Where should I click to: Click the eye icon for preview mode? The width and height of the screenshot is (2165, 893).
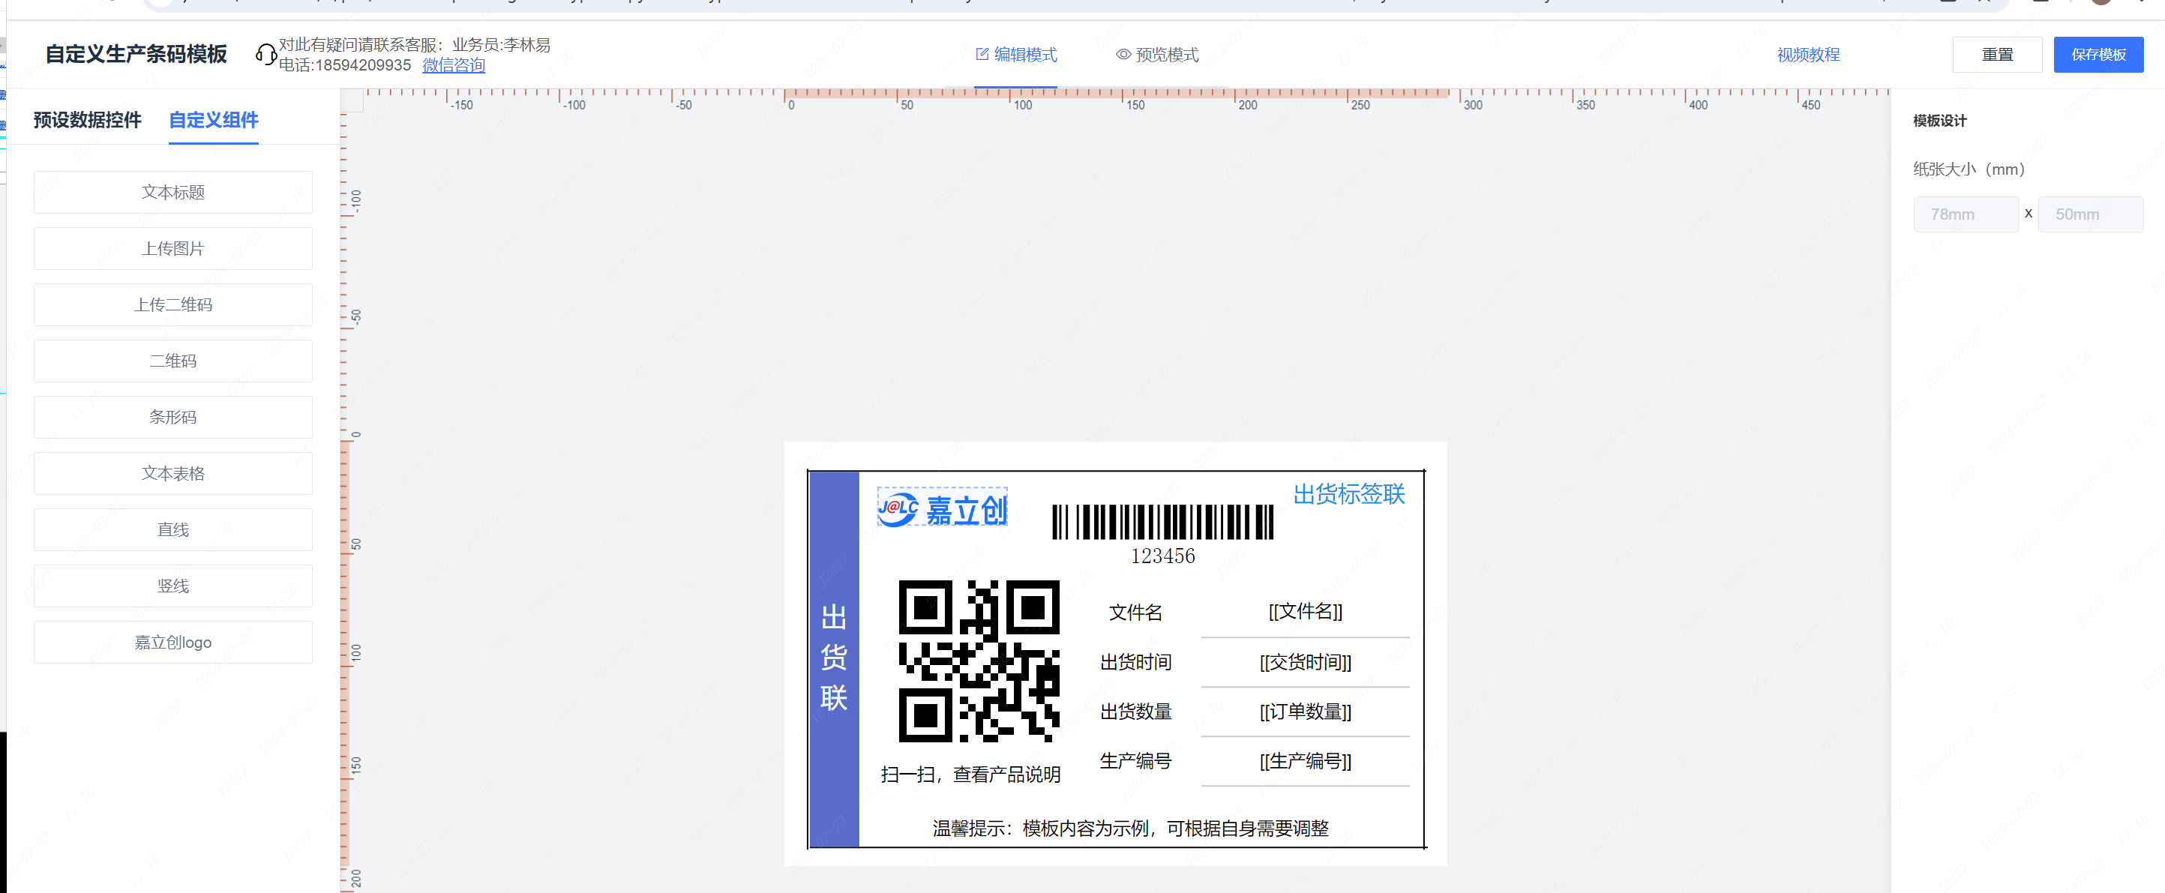click(x=1123, y=55)
